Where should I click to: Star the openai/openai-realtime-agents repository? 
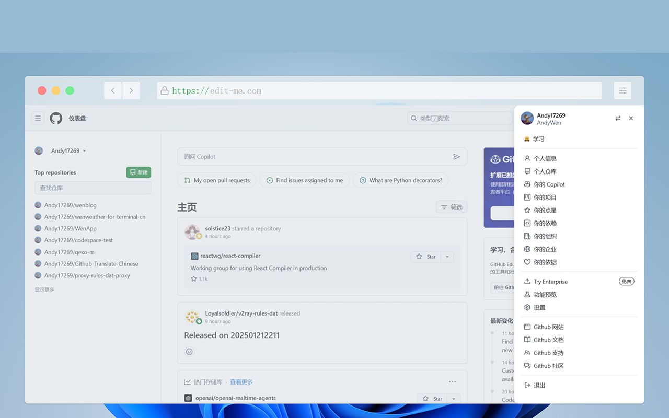433,399
